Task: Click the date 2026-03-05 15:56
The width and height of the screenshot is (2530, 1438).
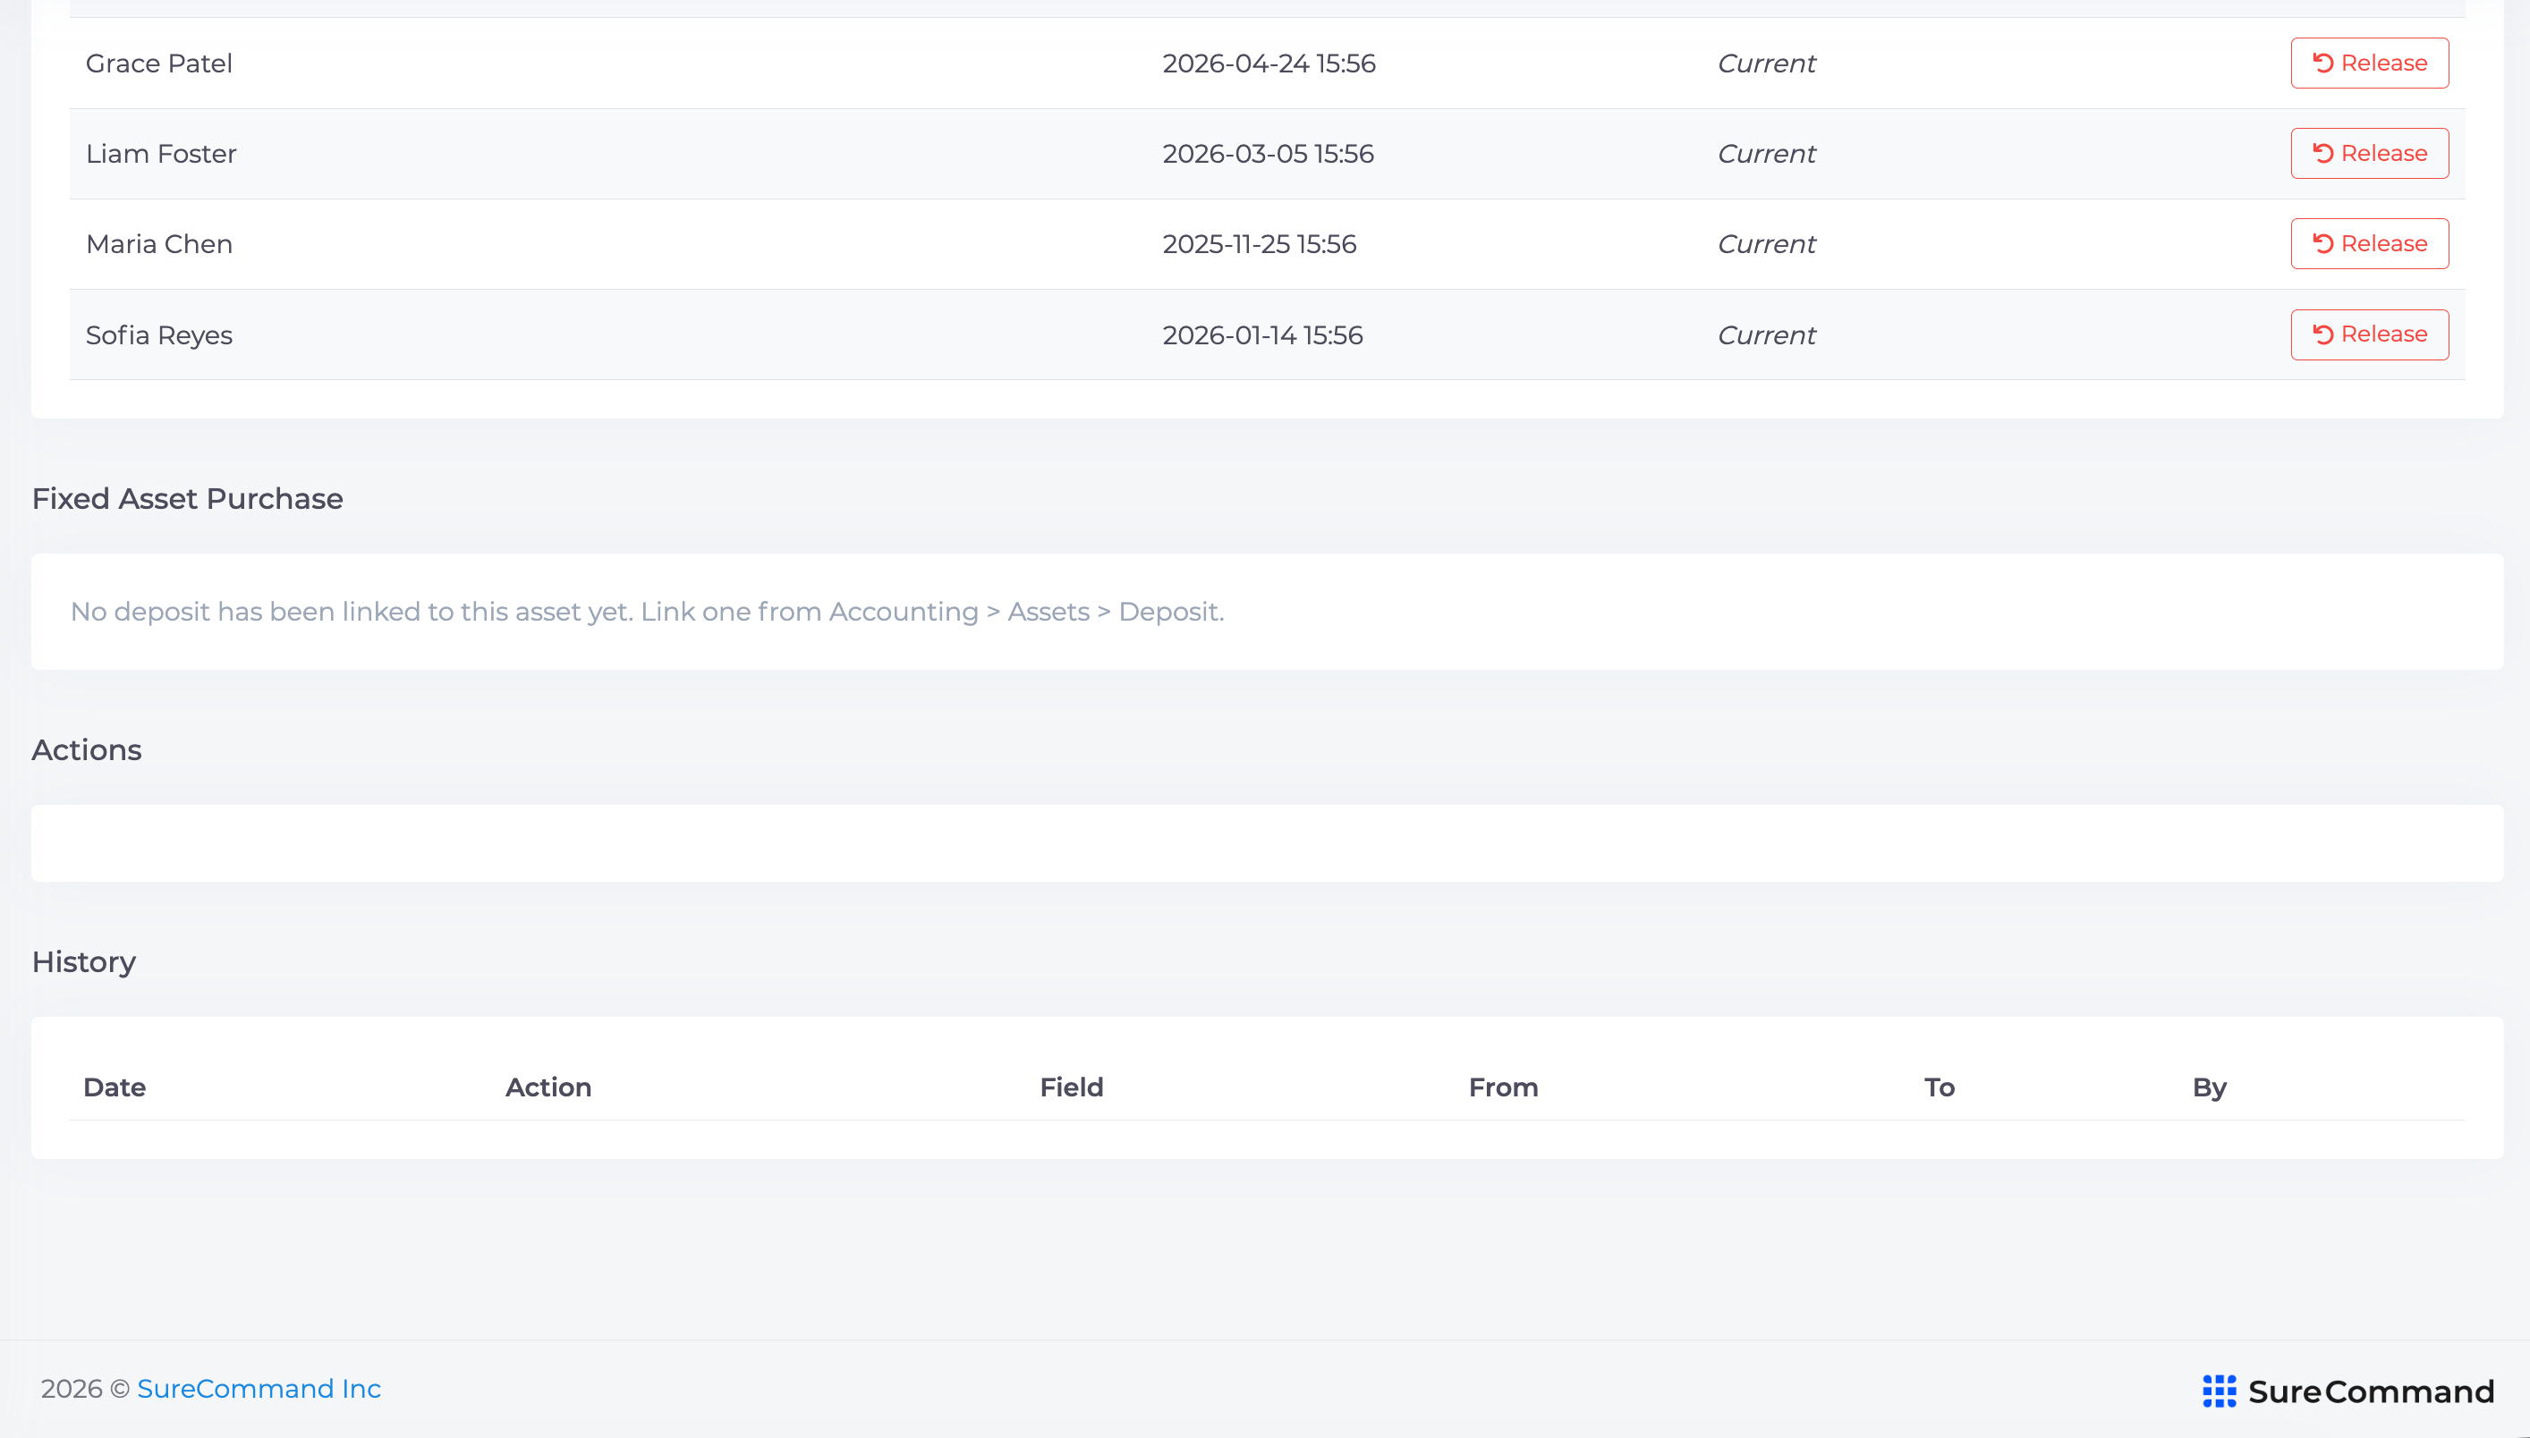Action: click(1268, 154)
